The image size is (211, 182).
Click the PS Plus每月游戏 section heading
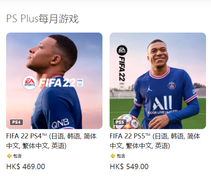pyautogui.click(x=42, y=19)
